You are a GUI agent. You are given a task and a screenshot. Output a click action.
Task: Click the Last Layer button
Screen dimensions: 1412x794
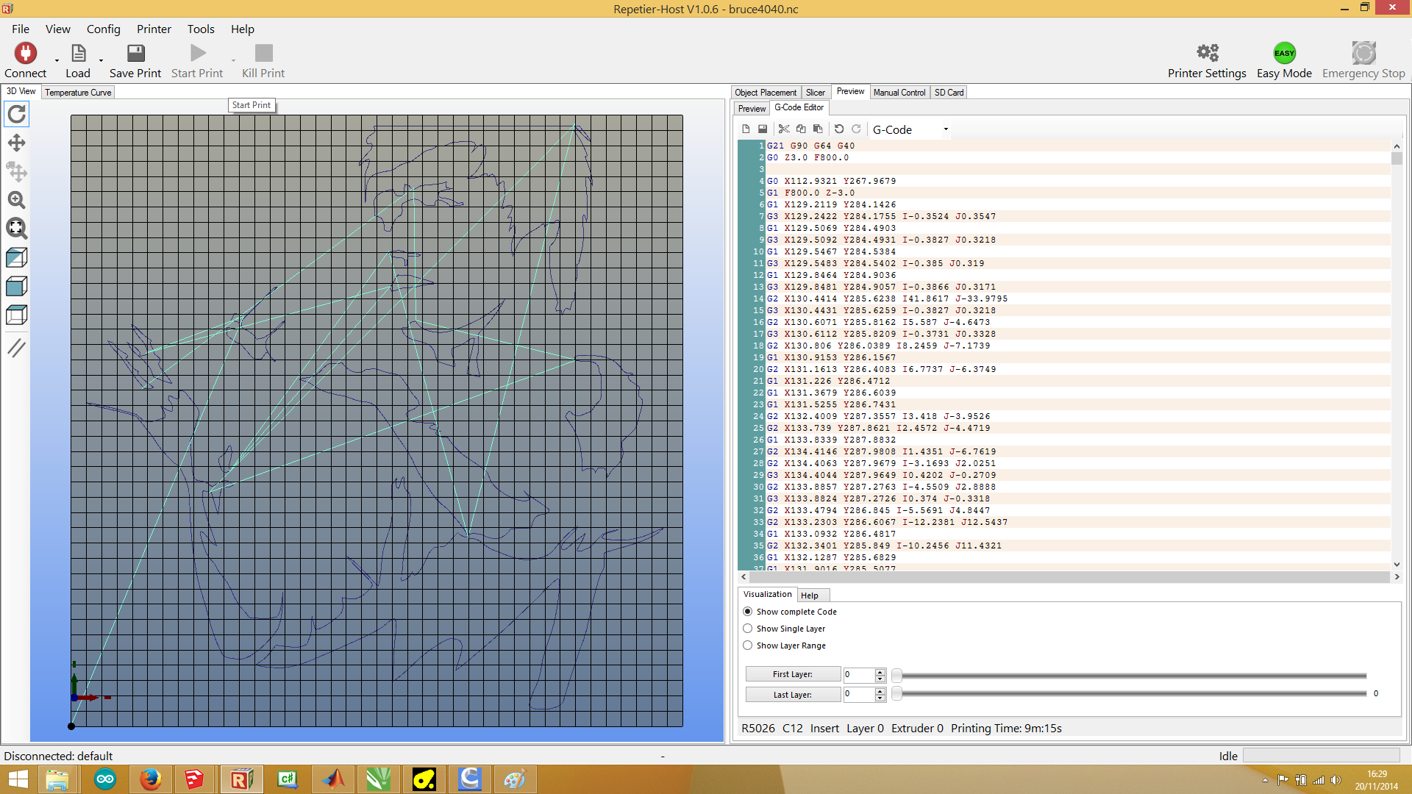pyautogui.click(x=793, y=695)
